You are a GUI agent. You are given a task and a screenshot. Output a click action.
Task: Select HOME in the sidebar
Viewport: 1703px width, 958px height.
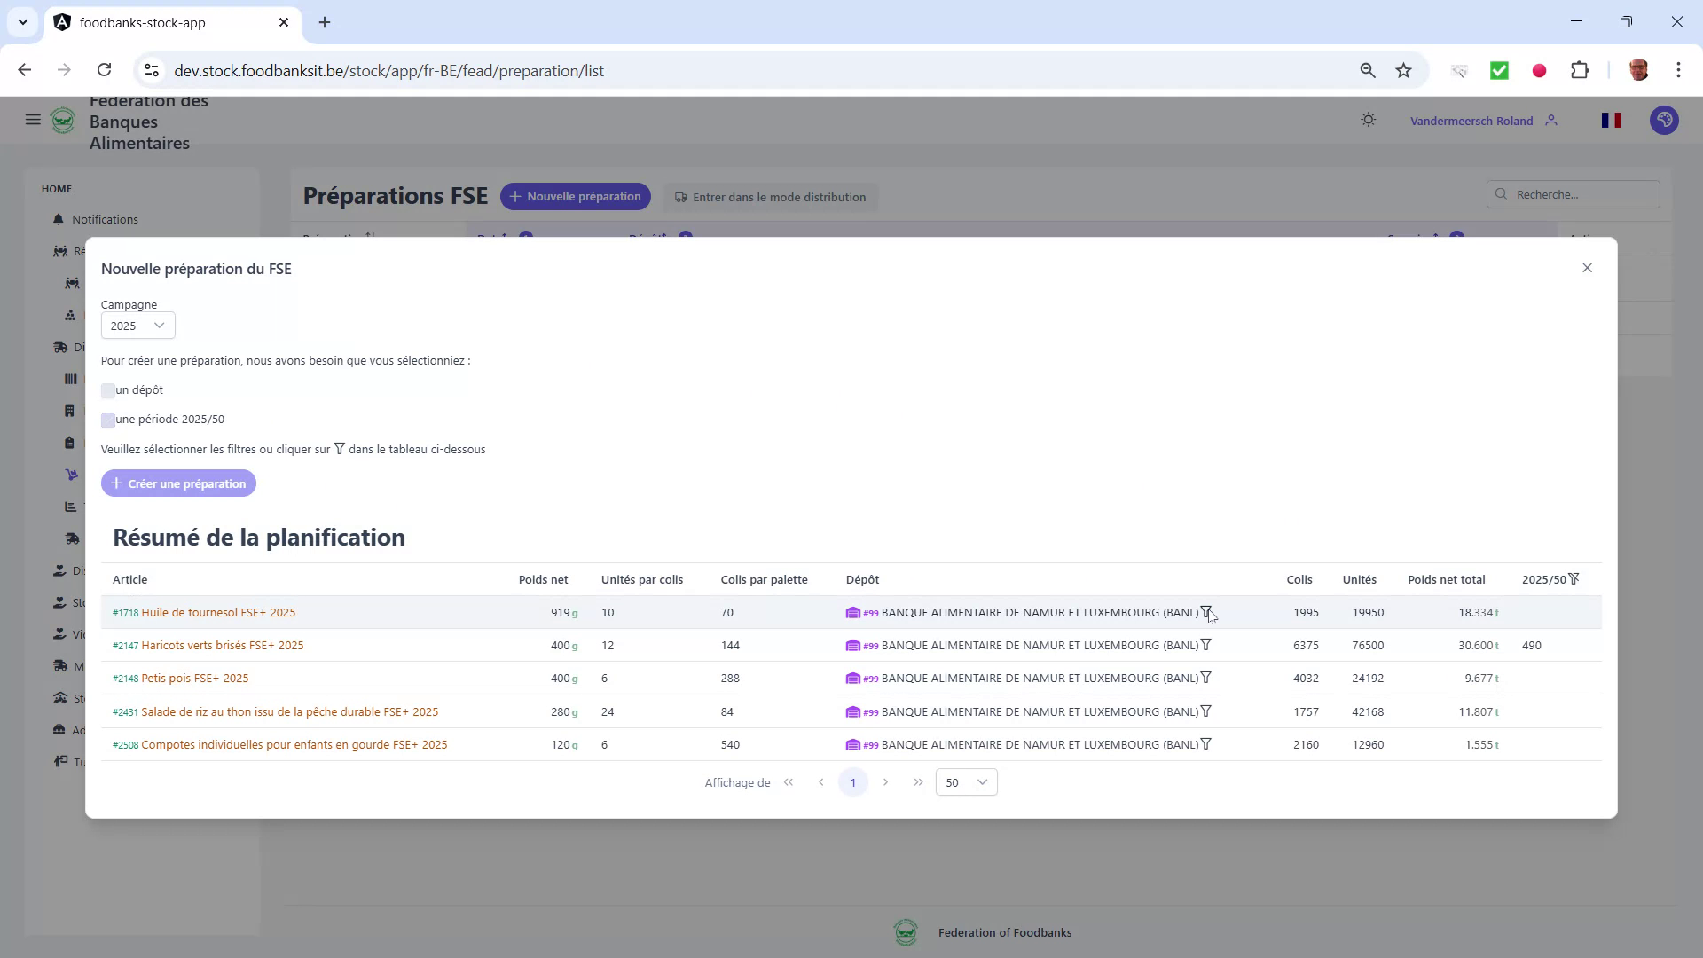pos(56,188)
